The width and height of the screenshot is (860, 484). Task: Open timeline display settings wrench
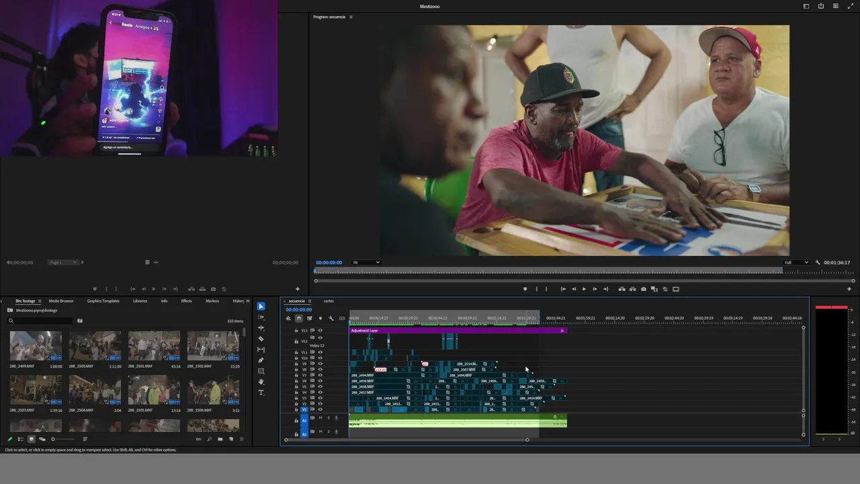331,318
